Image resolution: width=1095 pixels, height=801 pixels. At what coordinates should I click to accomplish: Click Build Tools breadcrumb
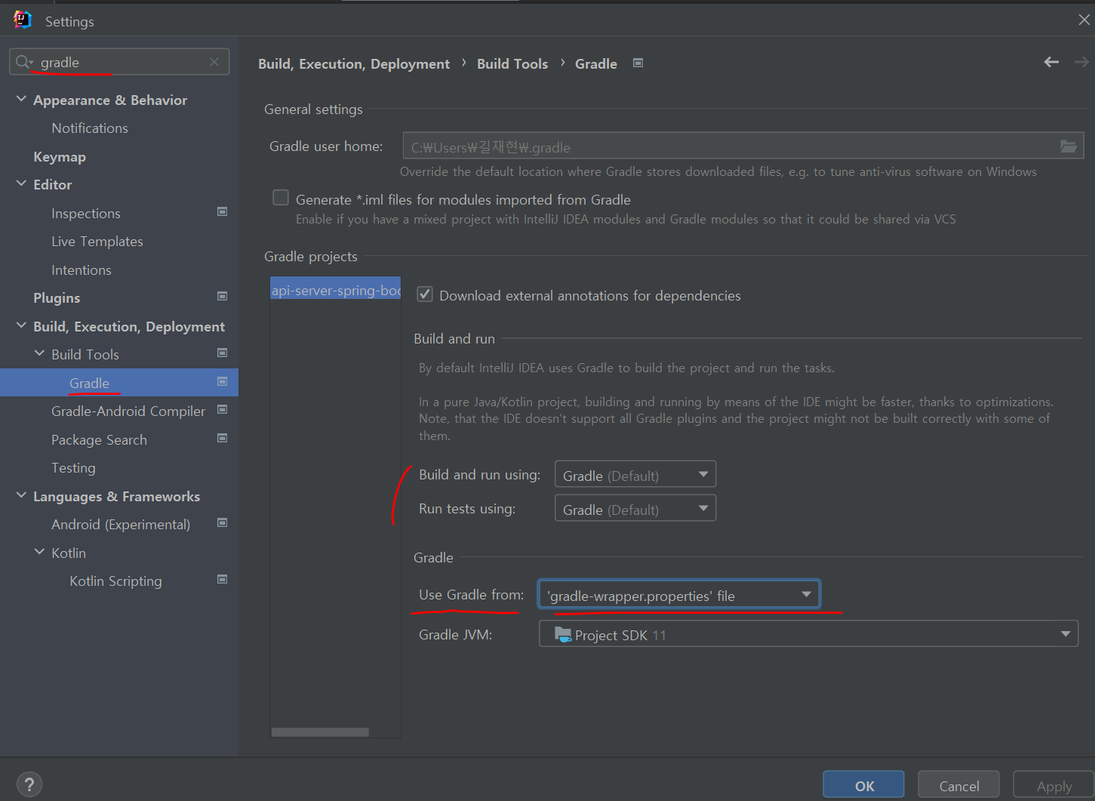tap(512, 64)
